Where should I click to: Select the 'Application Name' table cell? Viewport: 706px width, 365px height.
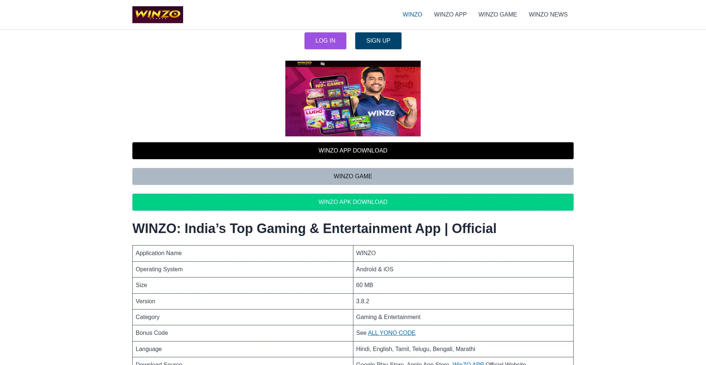(243, 253)
